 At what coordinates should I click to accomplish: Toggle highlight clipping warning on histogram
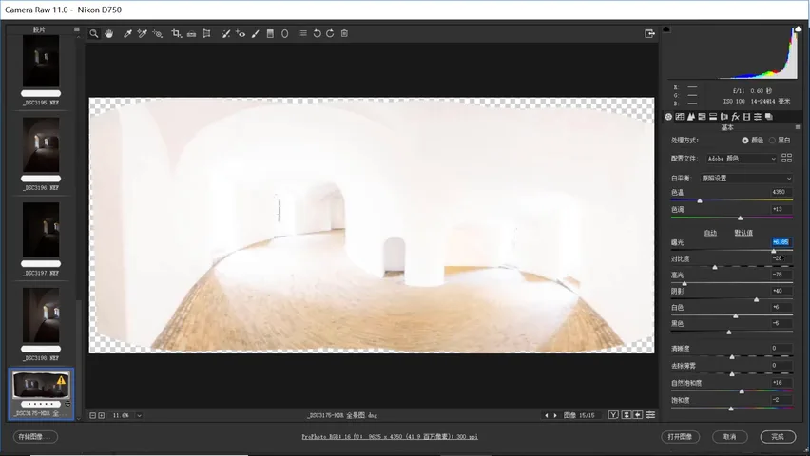[800, 29]
